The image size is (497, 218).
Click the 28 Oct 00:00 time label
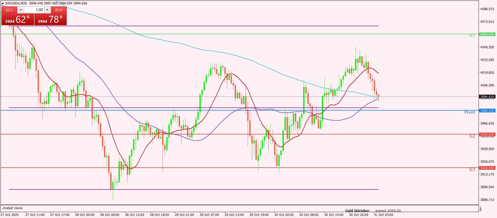85,215
